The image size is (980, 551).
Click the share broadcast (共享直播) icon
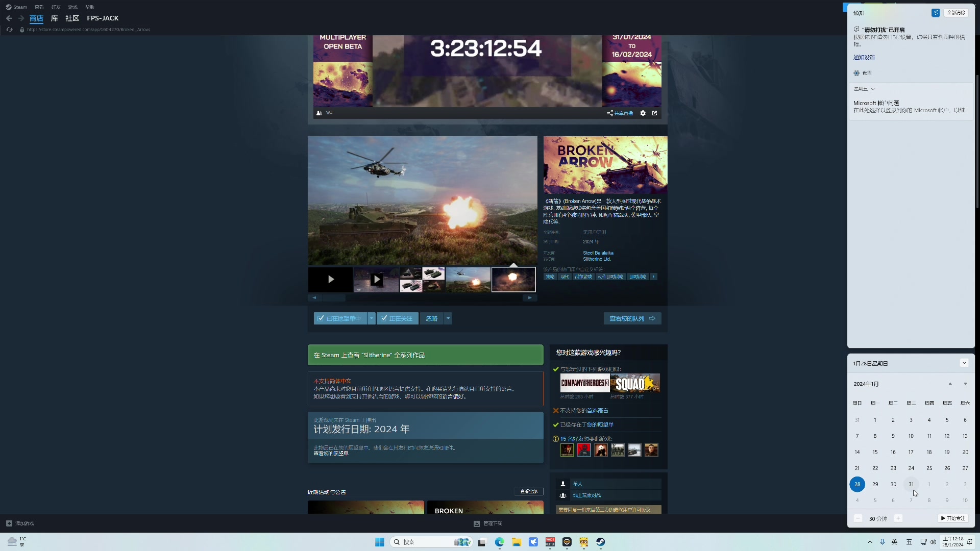pos(620,113)
